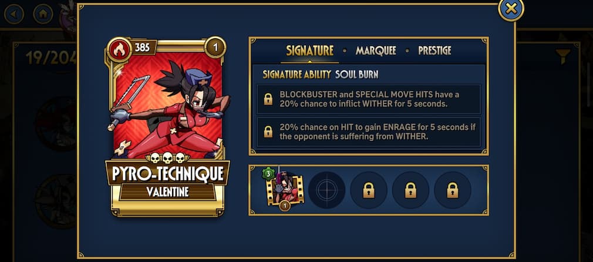Go back with the arrow icon

[x=14, y=14]
